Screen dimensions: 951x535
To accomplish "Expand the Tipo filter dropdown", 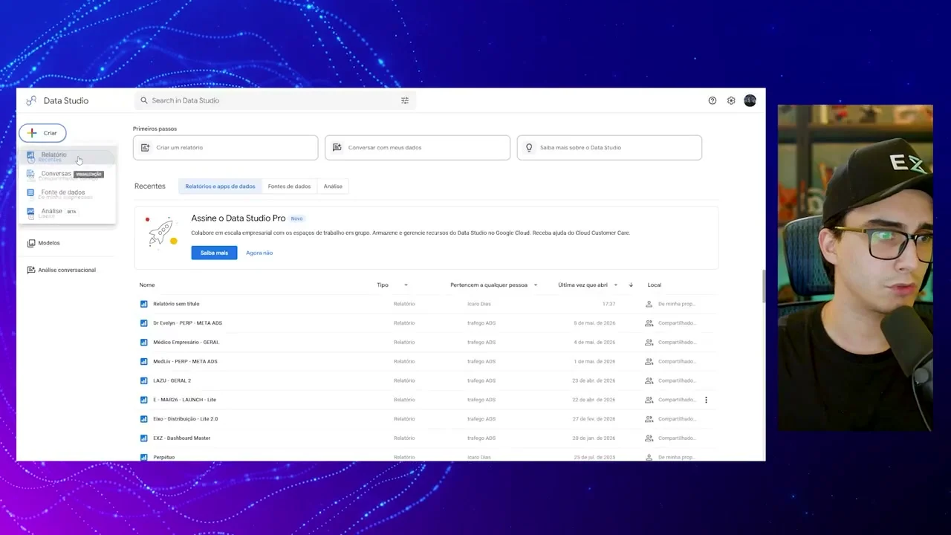I will (x=406, y=285).
